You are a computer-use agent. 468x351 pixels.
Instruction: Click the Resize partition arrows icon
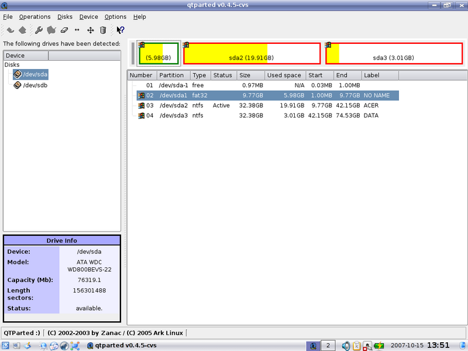click(x=77, y=30)
